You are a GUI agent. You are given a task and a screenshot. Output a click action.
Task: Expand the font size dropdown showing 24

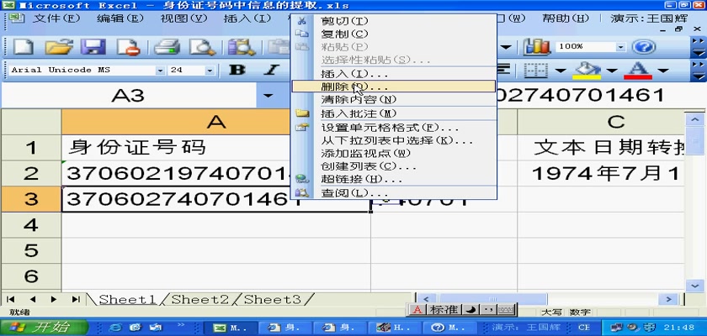coord(210,71)
